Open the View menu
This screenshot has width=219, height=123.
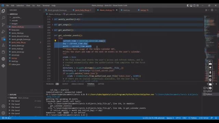coord(28,5)
